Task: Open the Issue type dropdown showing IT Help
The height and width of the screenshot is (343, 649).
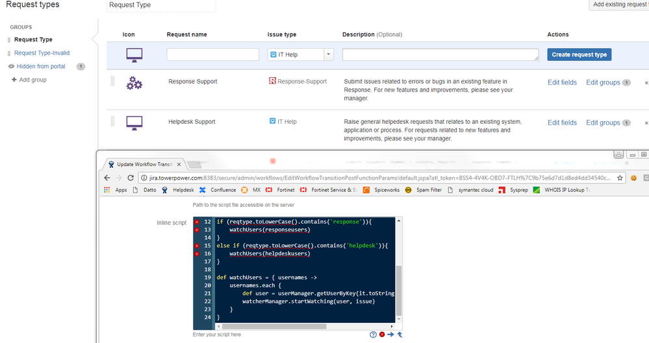Action: coord(301,55)
